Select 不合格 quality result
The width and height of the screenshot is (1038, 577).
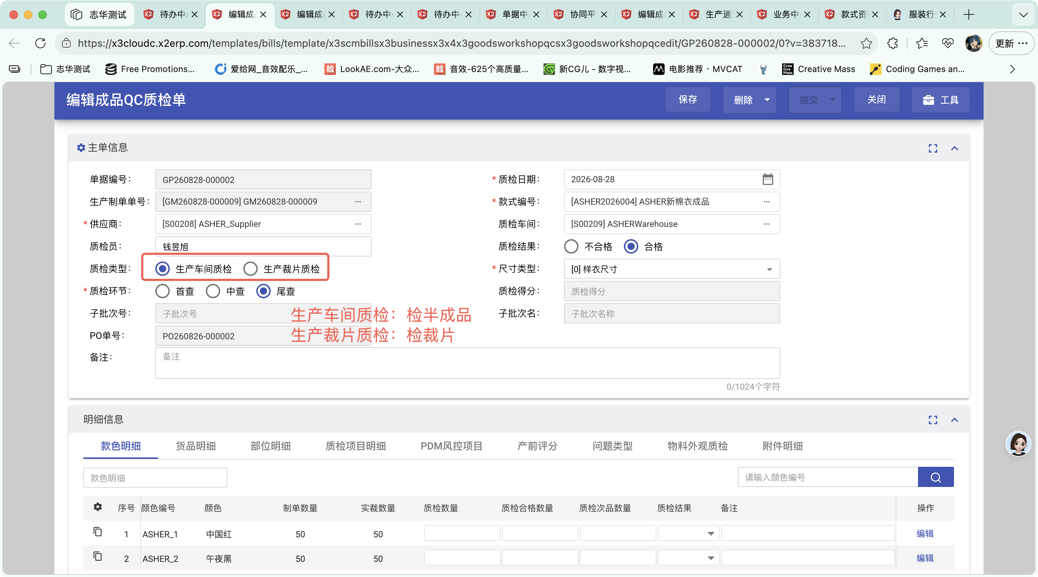571,246
